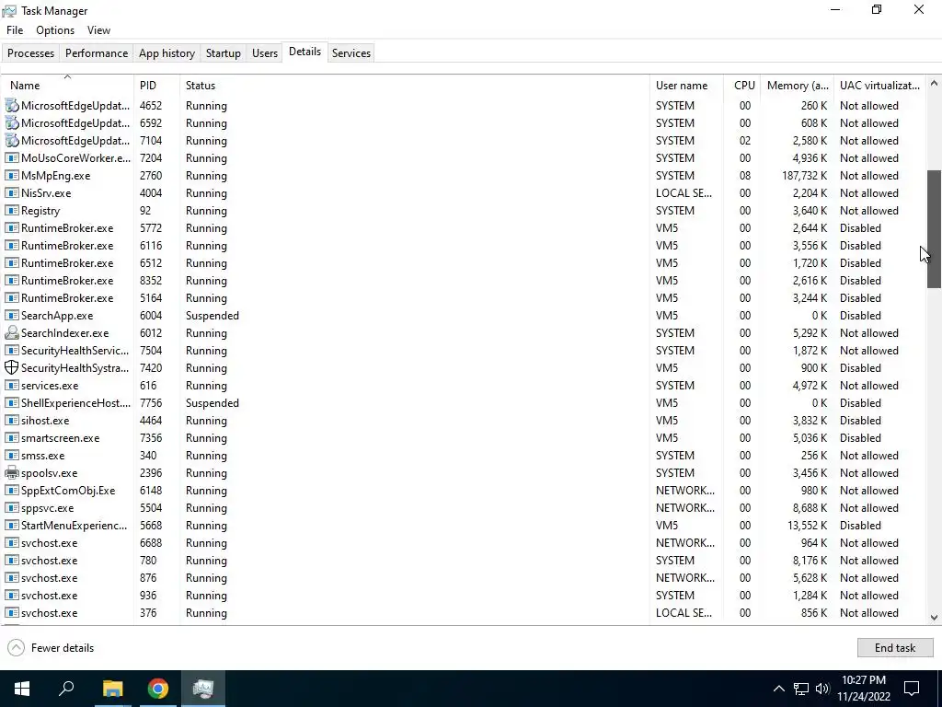
Task: Click the vertical scrollbar thumb
Action: tap(934, 229)
